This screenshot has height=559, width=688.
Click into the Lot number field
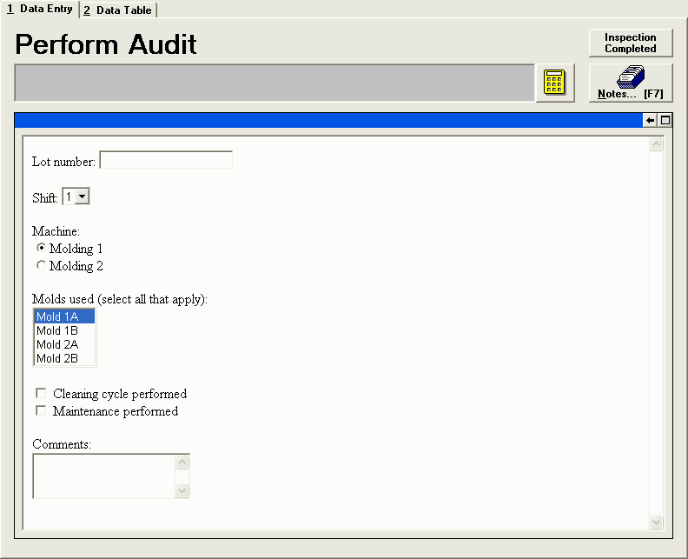(166, 160)
